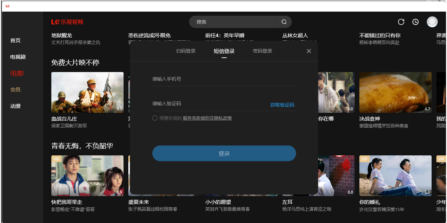Close the login dialog with X
The image size is (447, 223).
tap(309, 51)
